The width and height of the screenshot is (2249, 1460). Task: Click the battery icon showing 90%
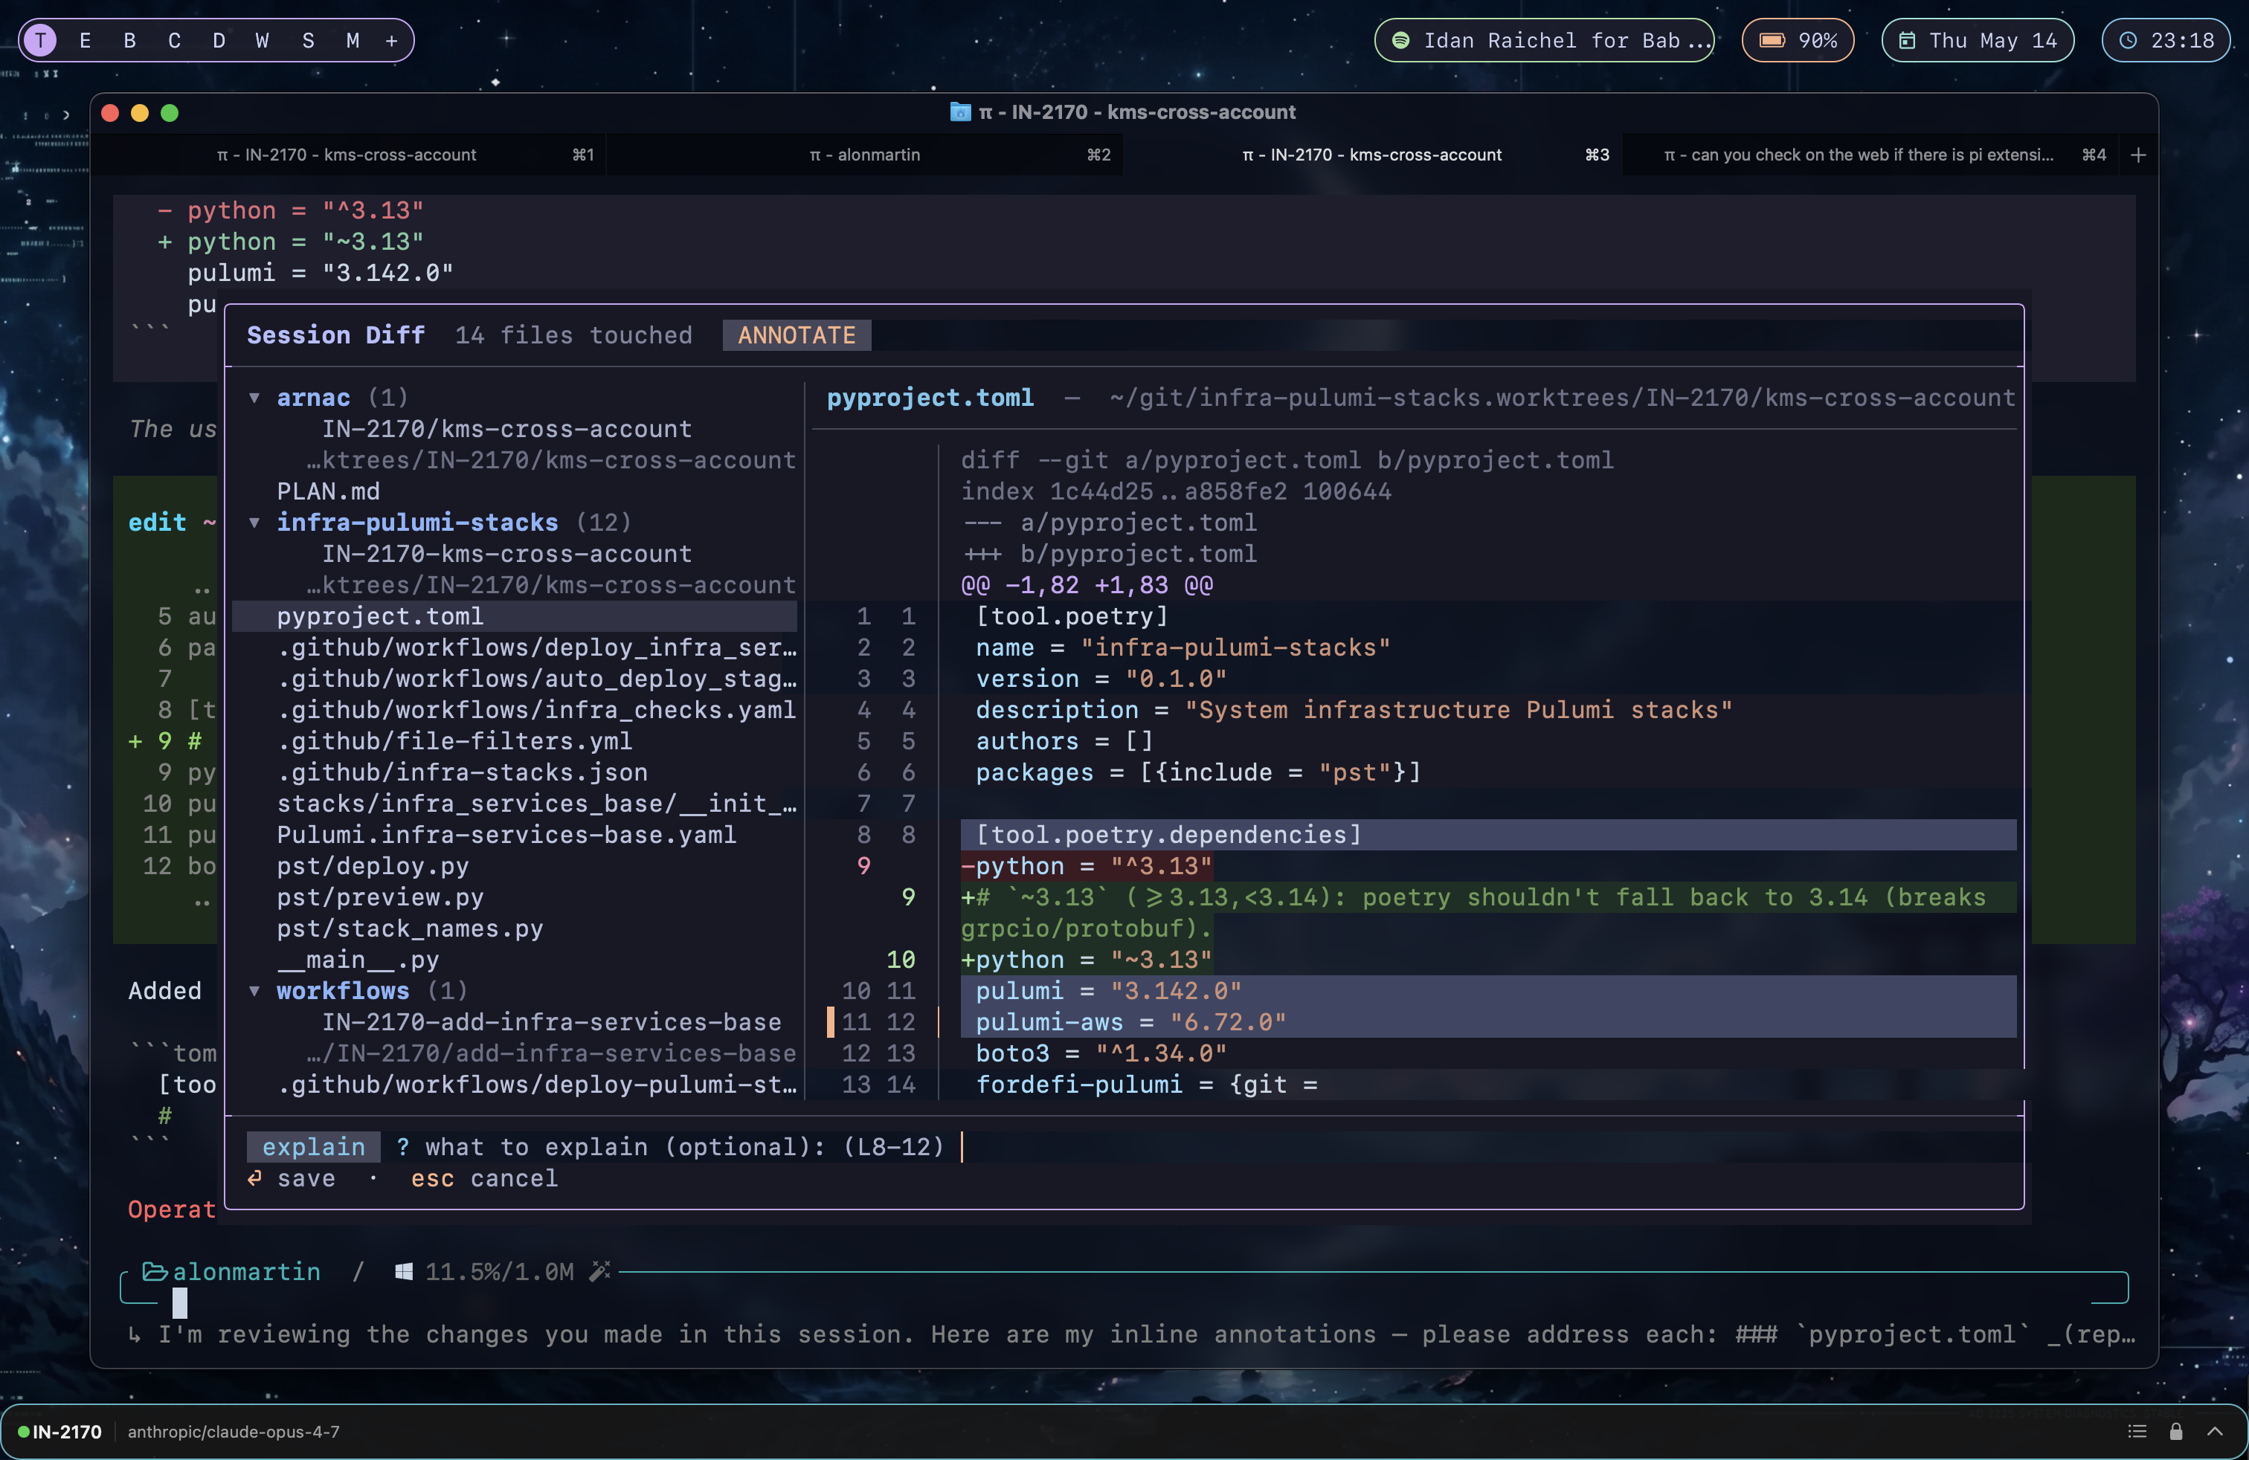coord(1772,41)
